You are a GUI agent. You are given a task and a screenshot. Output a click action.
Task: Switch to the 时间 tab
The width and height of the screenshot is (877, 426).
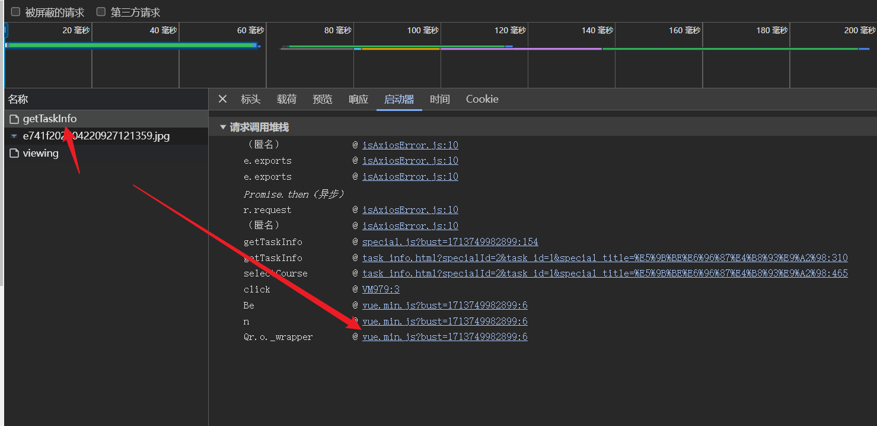pyautogui.click(x=440, y=99)
